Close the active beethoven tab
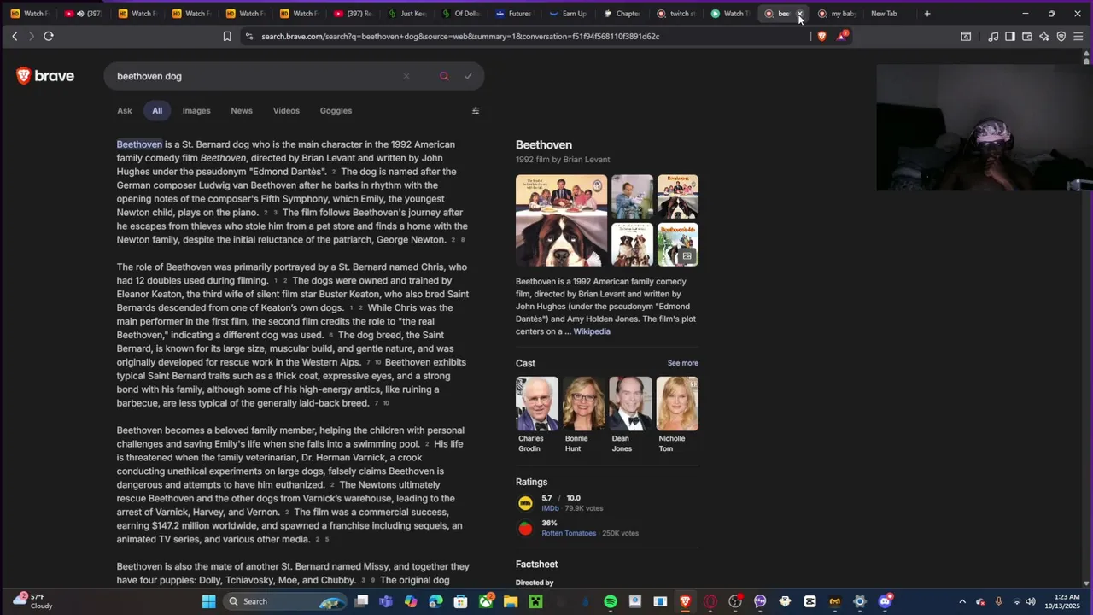Image resolution: width=1093 pixels, height=615 pixels. tap(800, 13)
